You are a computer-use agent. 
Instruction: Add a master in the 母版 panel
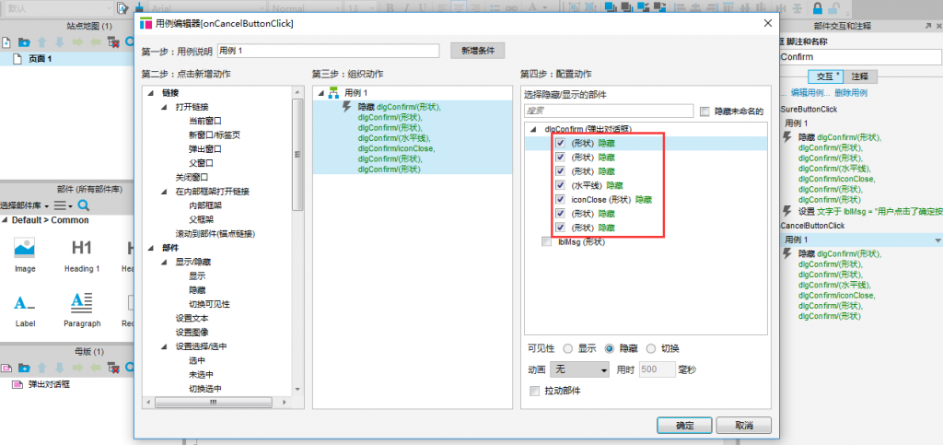pos(6,367)
